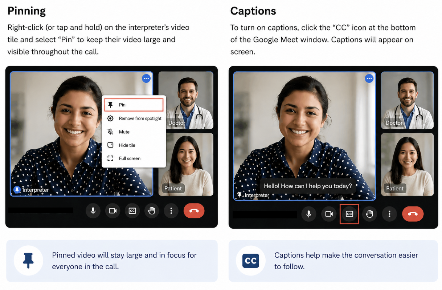Toggle camera in Pinning call toolbar

[x=113, y=211]
